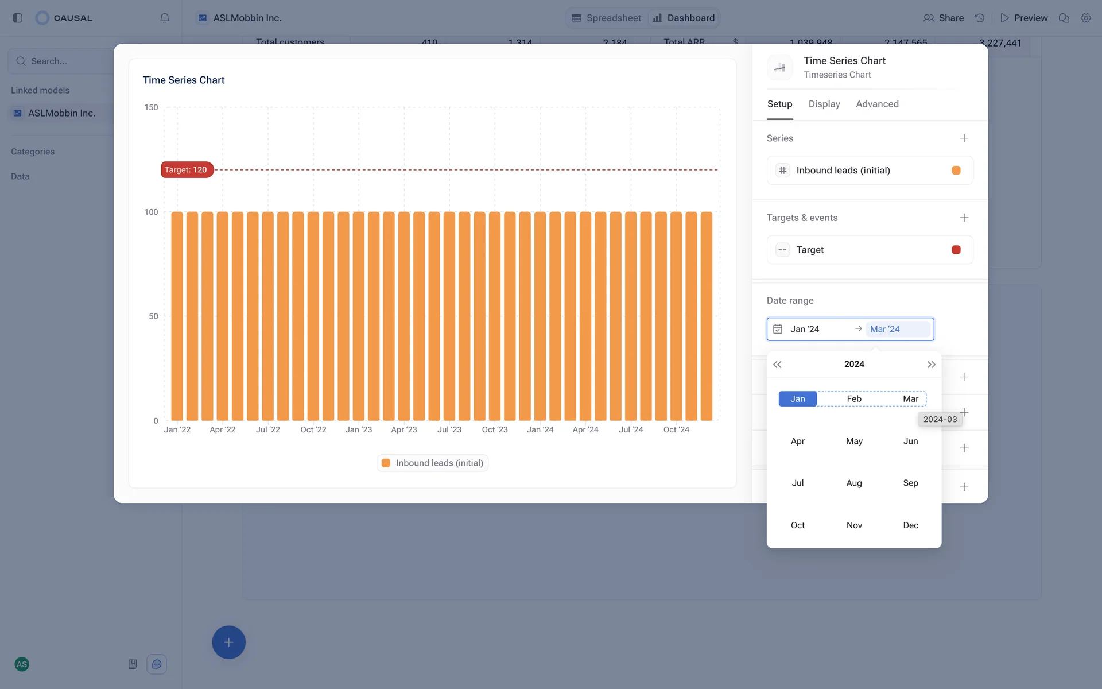Viewport: 1102px width, 689px height.
Task: Switch to the Advanced tab
Action: (876, 104)
